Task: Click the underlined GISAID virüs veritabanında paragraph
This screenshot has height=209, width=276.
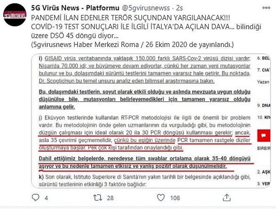Action: pos(145,70)
